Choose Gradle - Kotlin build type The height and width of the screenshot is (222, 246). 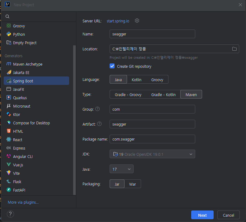(163, 95)
